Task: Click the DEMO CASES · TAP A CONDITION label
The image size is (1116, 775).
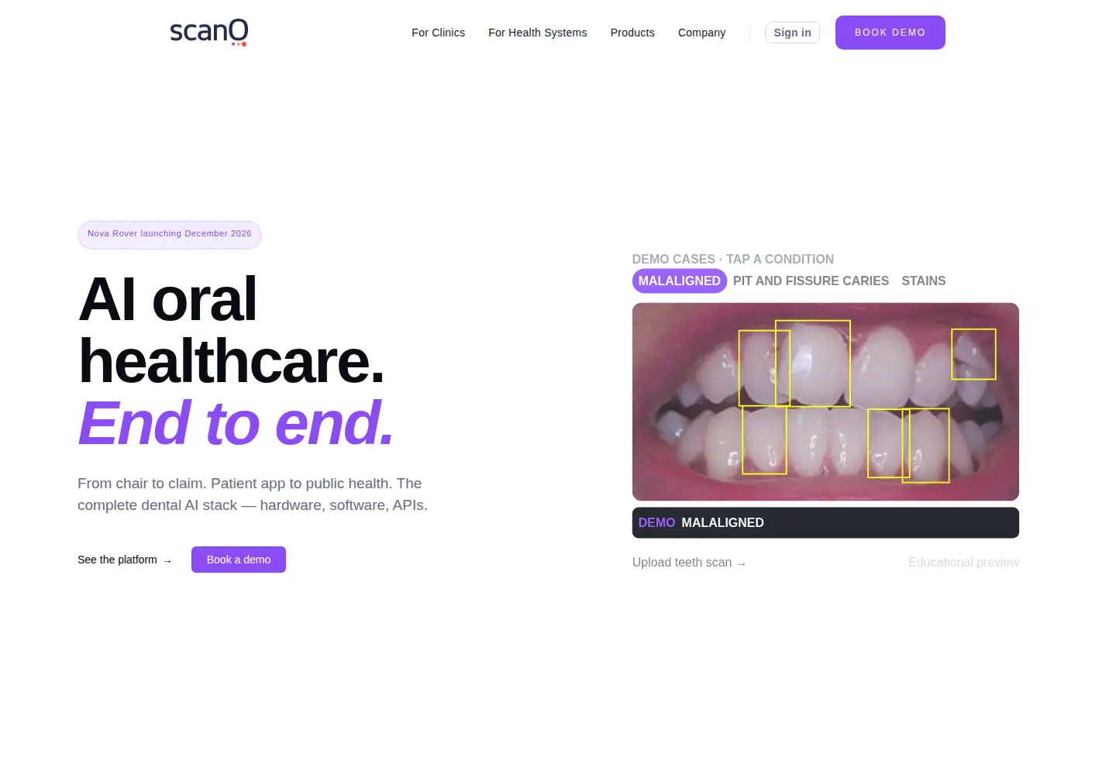Action: point(733,259)
